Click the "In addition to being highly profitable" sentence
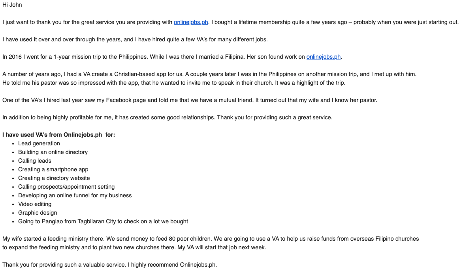The image size is (461, 269). tap(167, 117)
